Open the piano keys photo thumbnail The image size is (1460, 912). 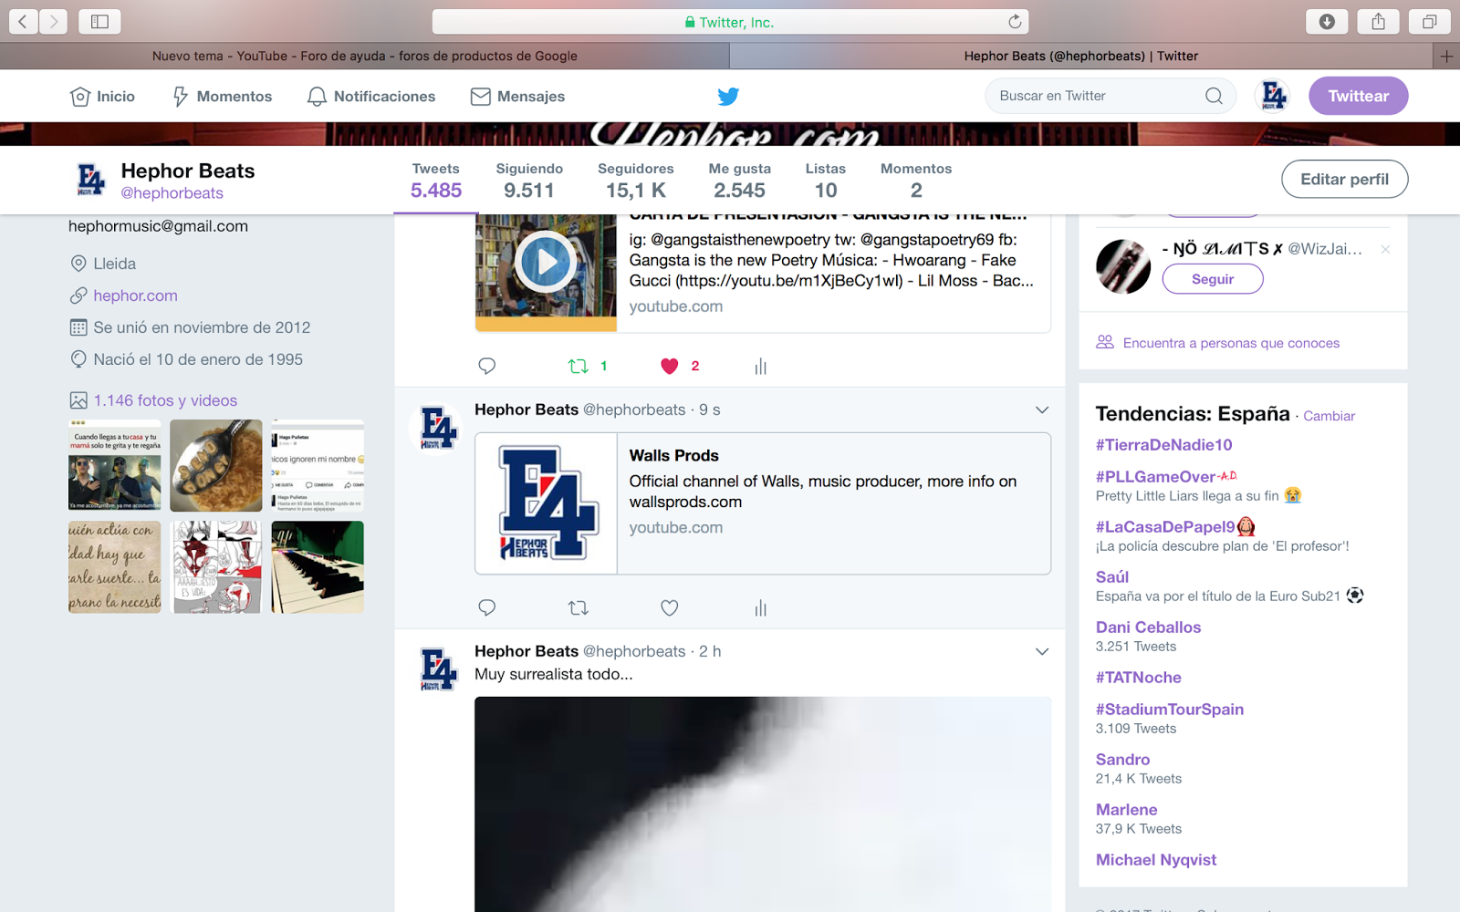click(x=318, y=567)
